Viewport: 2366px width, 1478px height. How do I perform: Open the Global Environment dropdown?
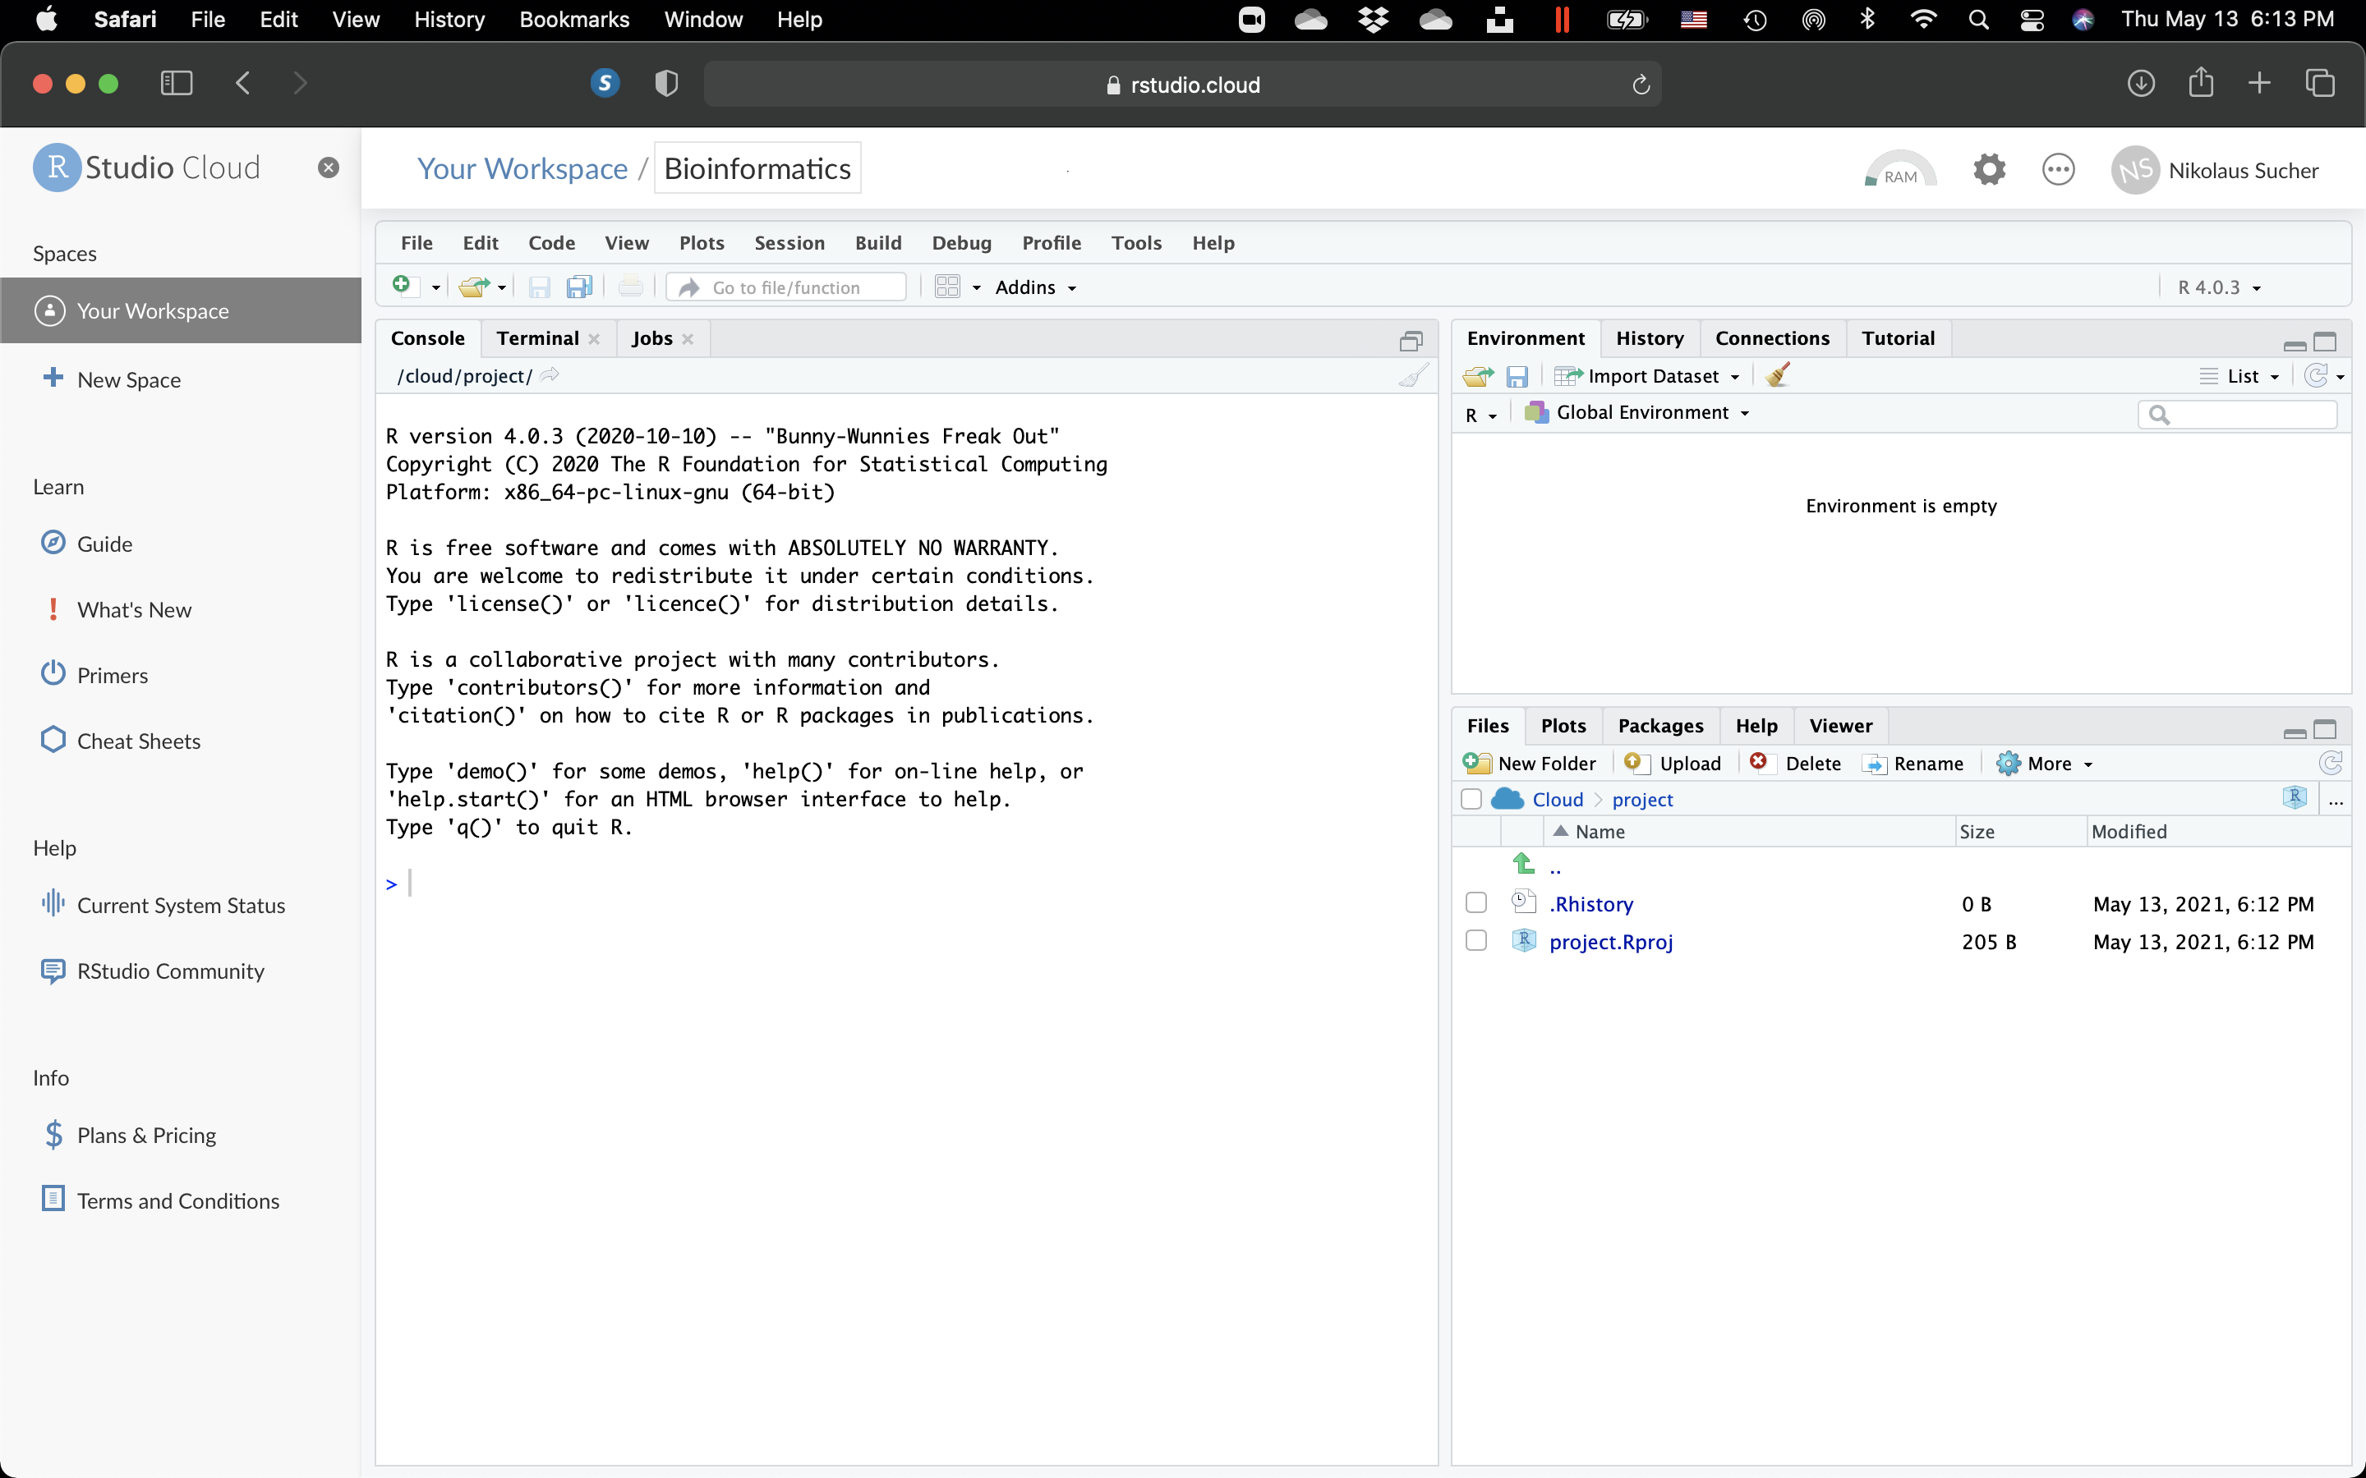pyautogui.click(x=1637, y=412)
